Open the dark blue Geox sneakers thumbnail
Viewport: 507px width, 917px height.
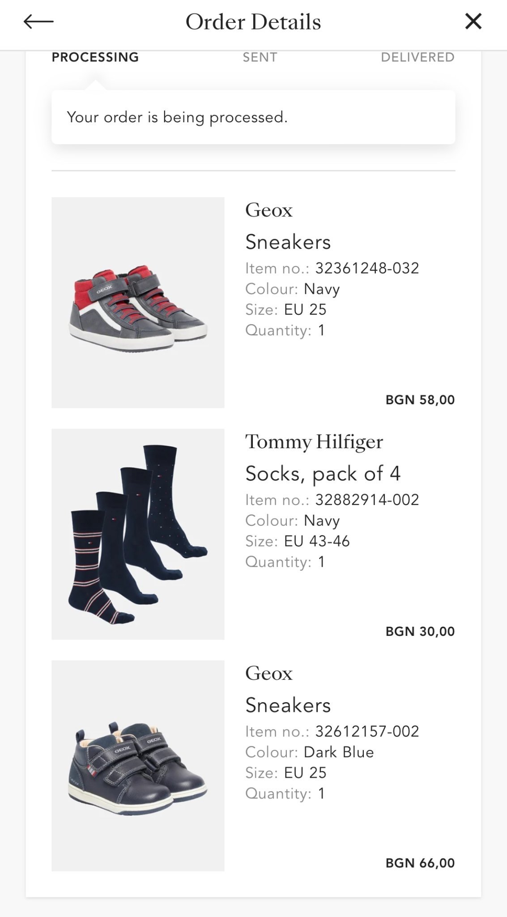click(138, 766)
